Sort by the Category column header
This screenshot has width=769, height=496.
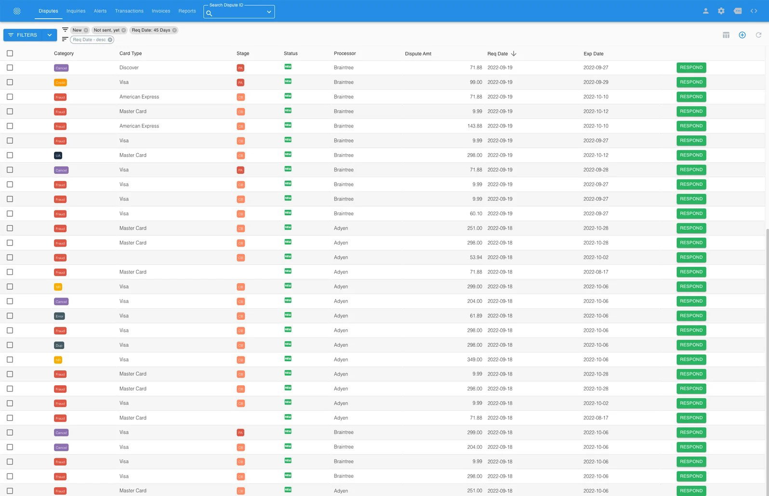[64, 53]
